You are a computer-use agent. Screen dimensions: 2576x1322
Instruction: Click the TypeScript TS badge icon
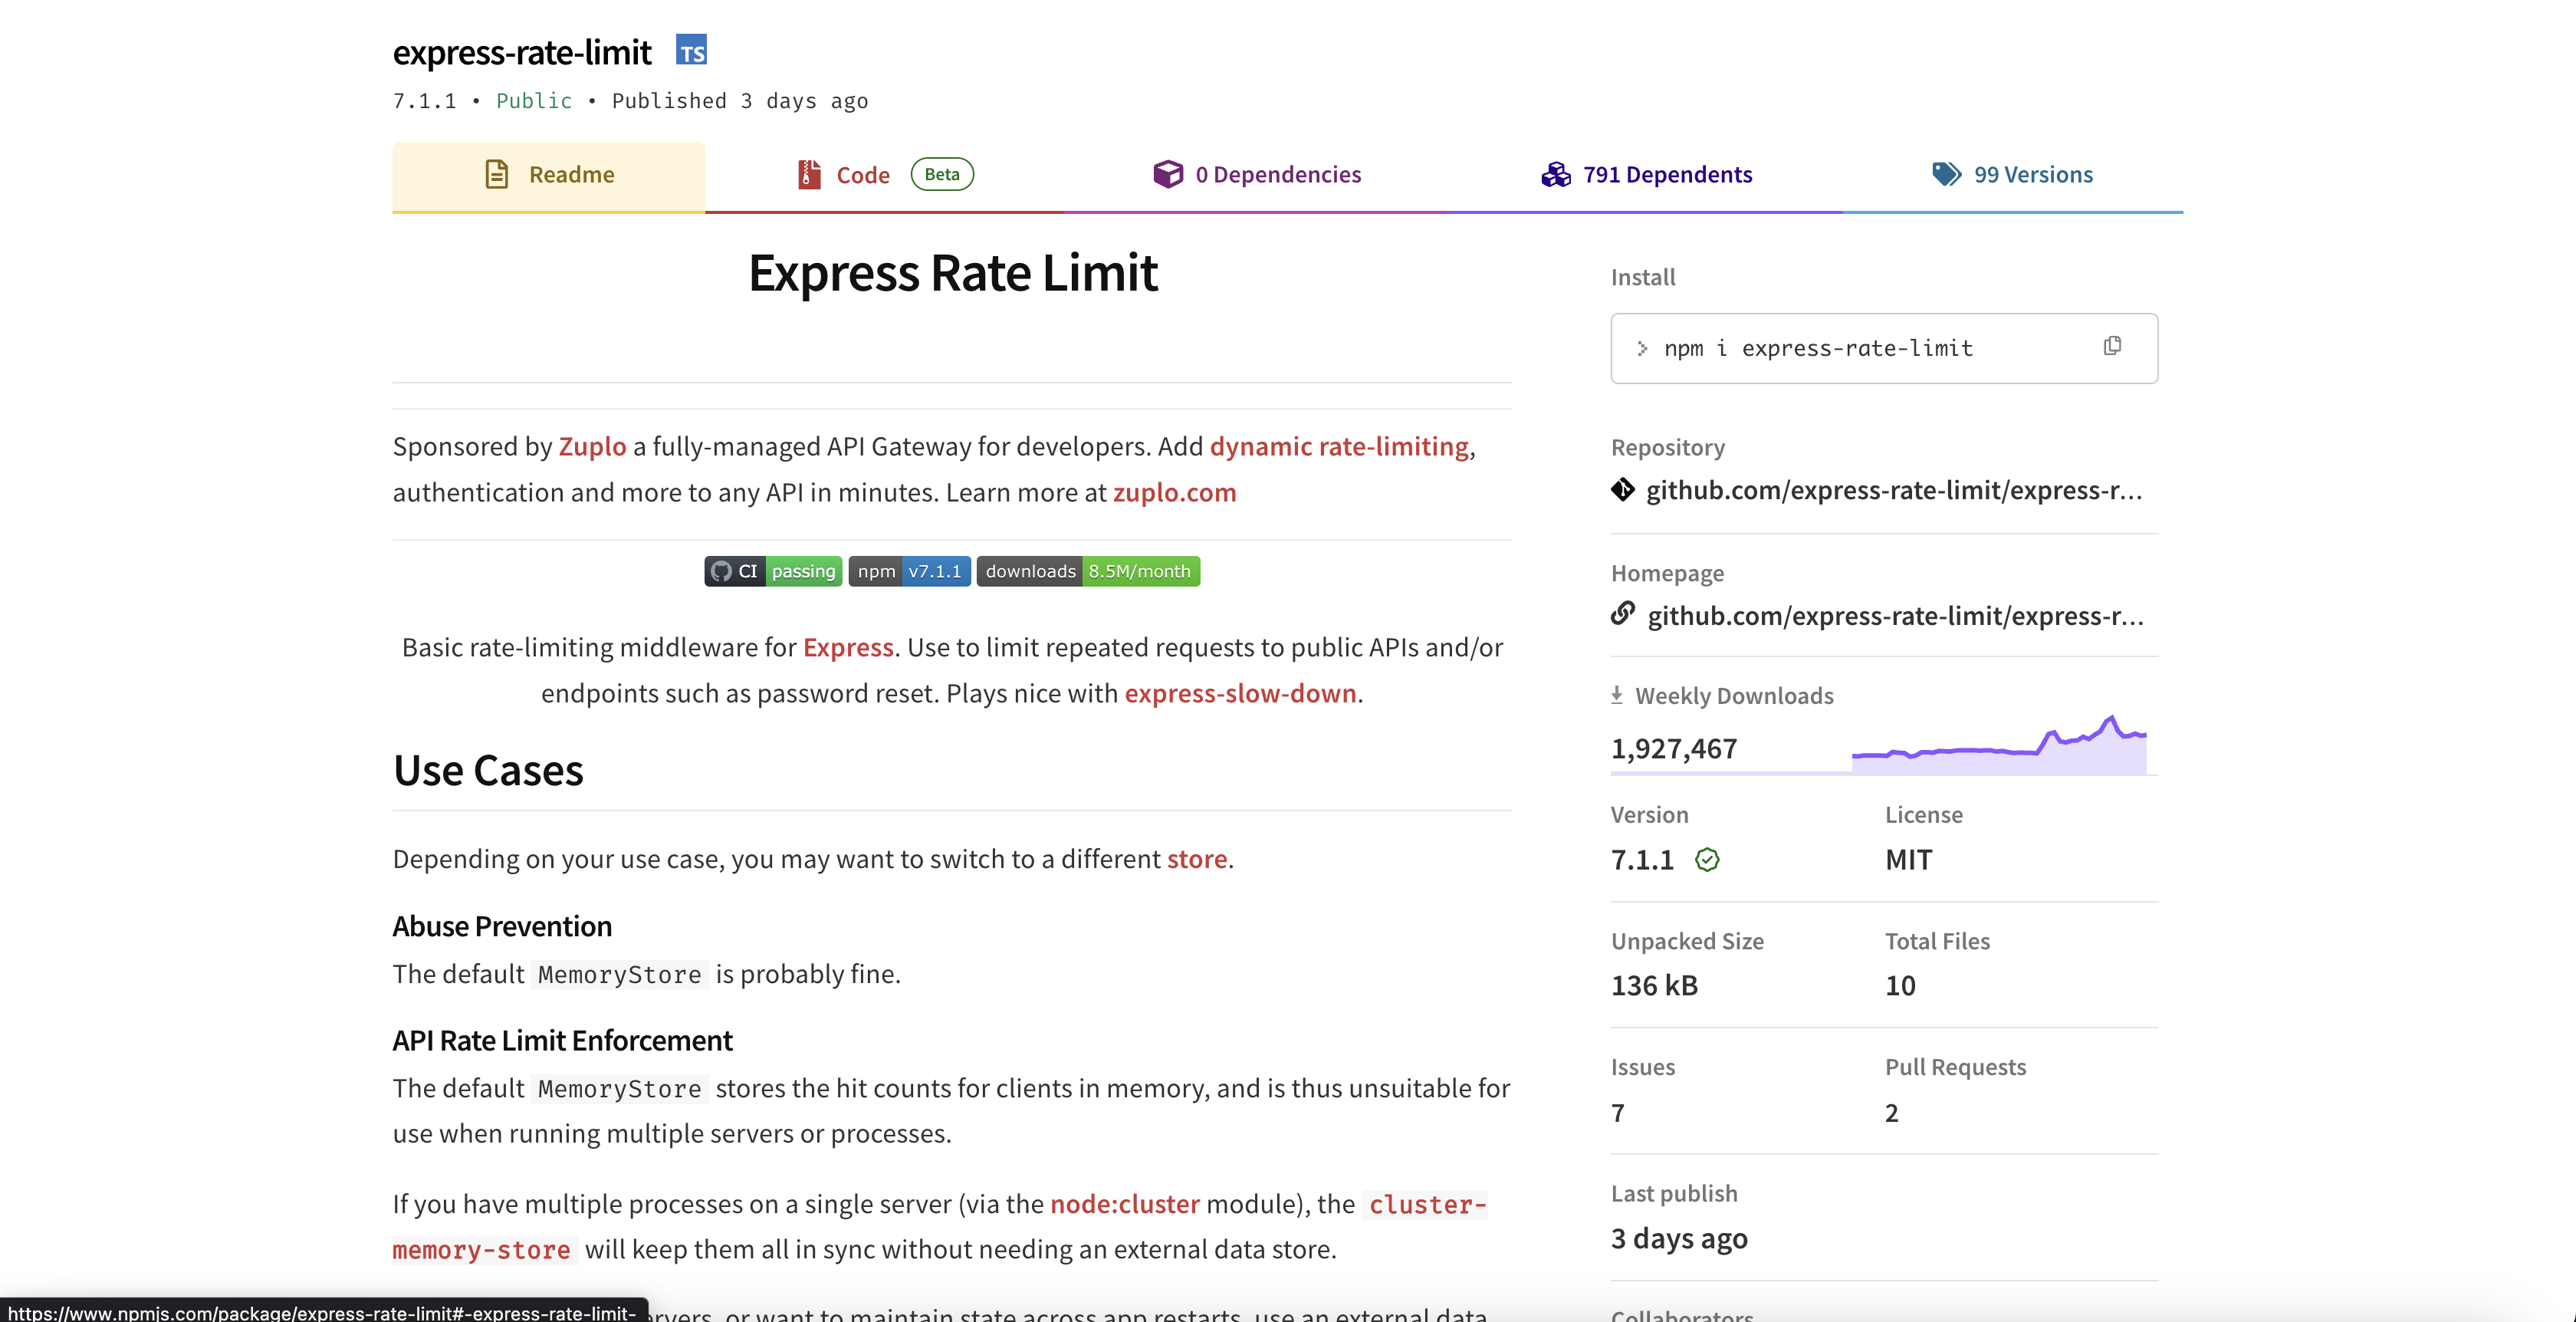[x=691, y=50]
